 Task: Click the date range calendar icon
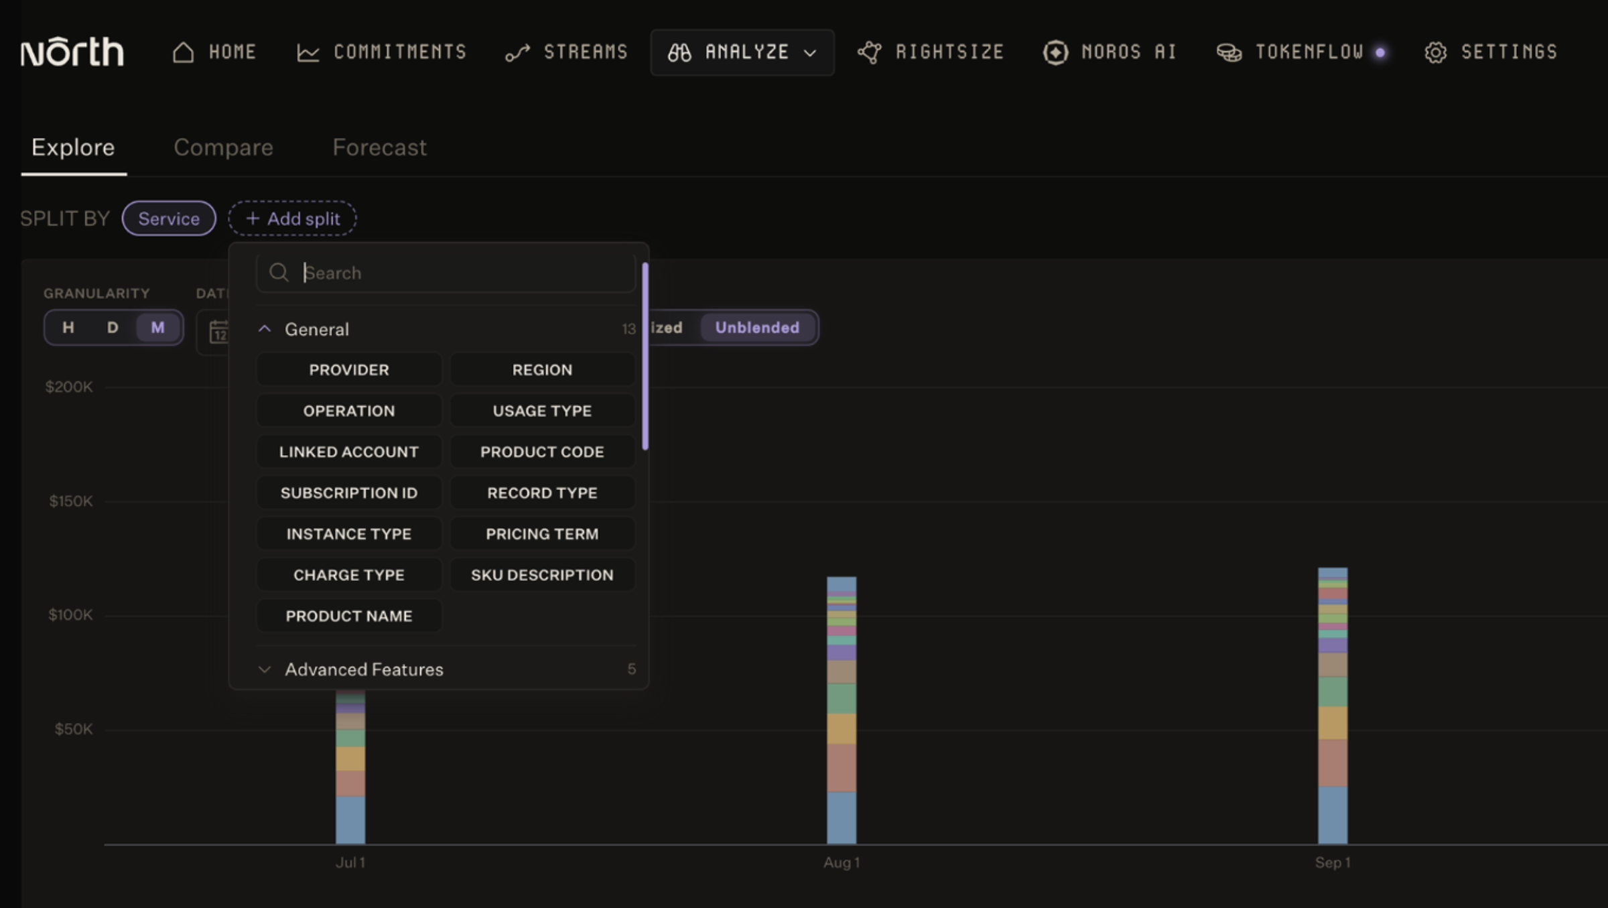[219, 331]
